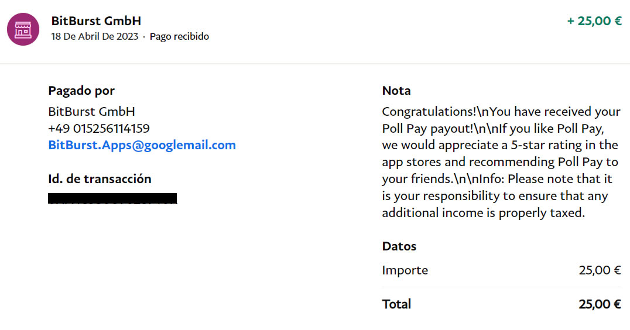This screenshot has height=330, width=630.
Task: Click the note's last line about properly taxed
Action: 483,213
